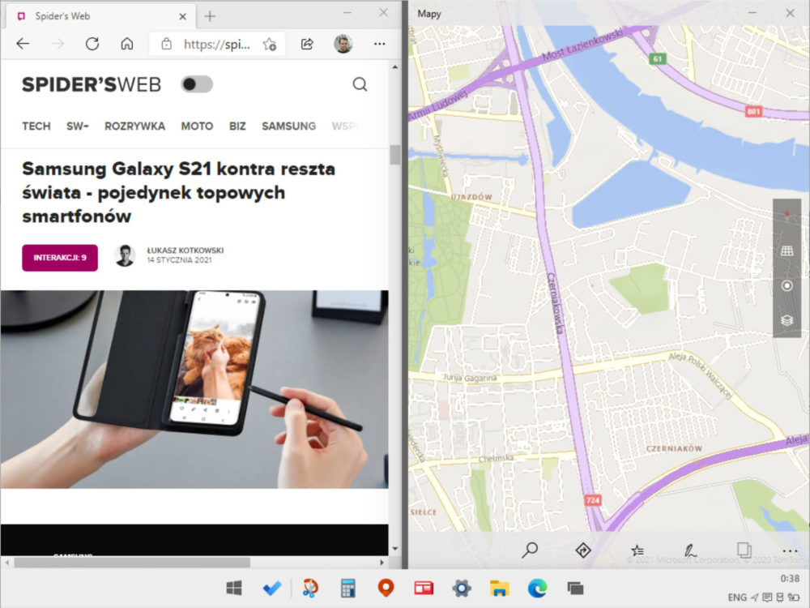
Task: Open directions in Mapy
Action: point(583,550)
